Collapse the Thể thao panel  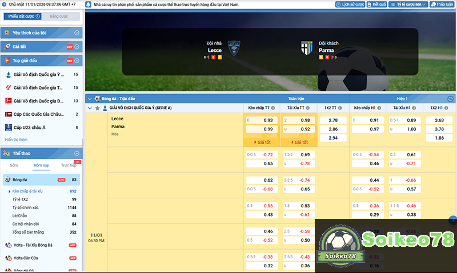(x=77, y=153)
